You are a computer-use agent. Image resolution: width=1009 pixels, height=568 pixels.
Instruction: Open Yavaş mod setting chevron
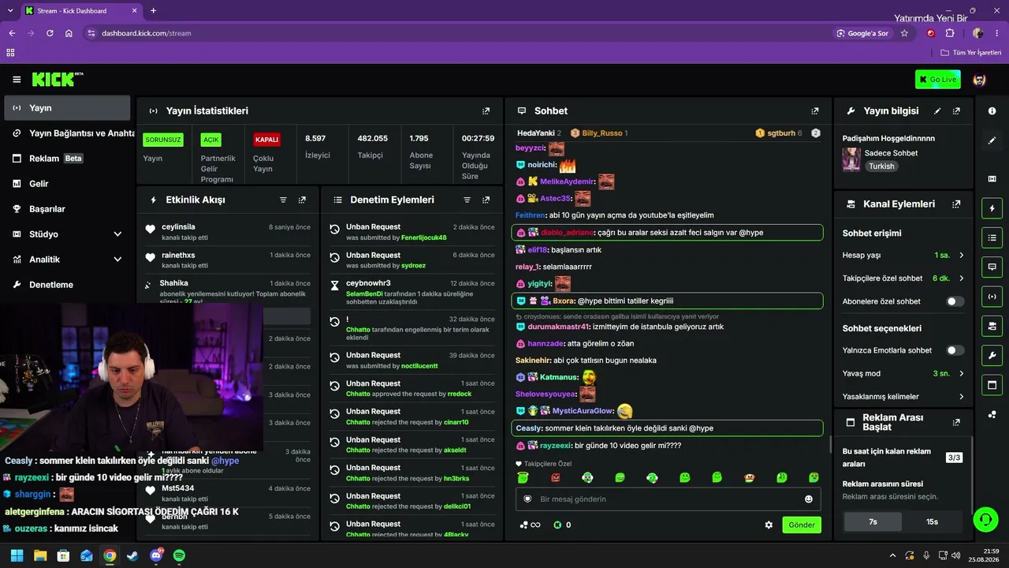point(961,374)
